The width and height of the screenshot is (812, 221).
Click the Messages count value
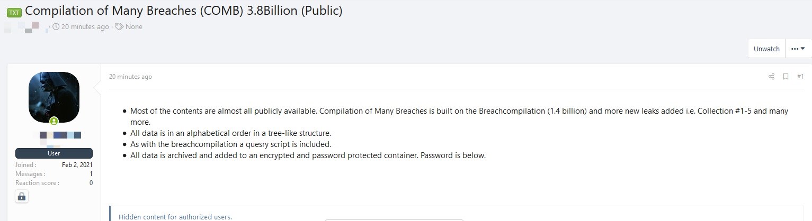pyautogui.click(x=91, y=174)
